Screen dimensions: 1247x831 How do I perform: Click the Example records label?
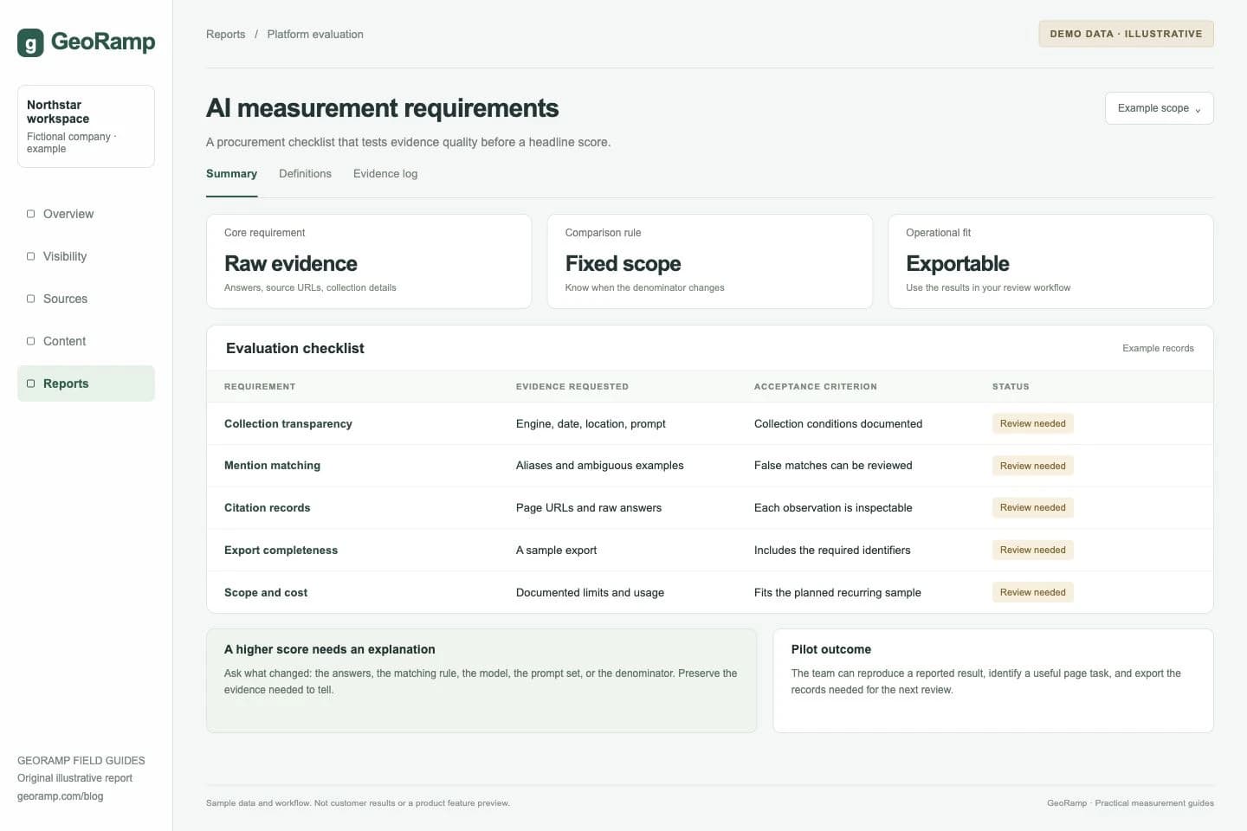click(x=1158, y=348)
